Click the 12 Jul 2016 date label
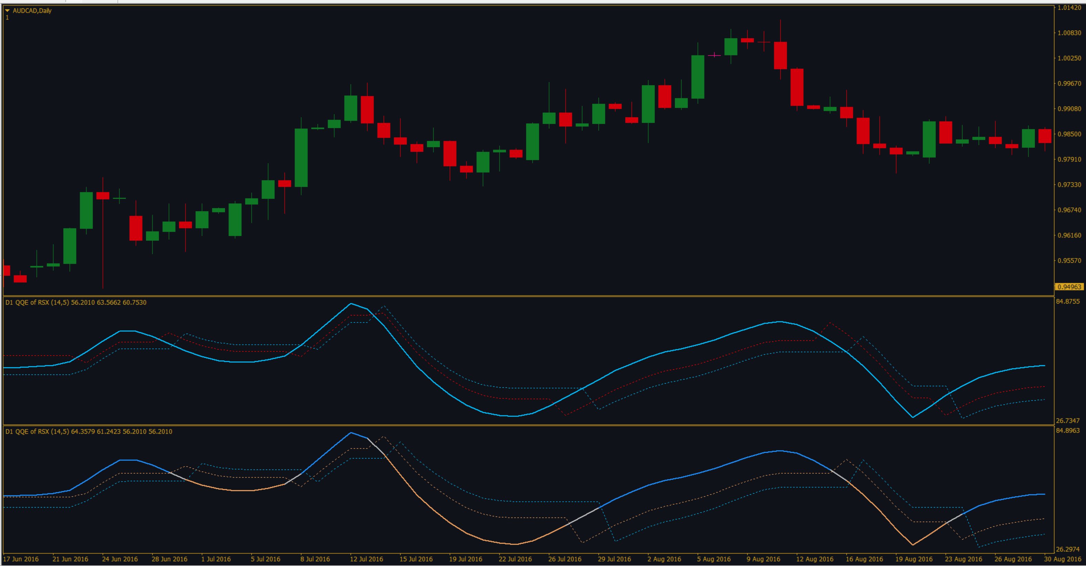 tap(366, 559)
